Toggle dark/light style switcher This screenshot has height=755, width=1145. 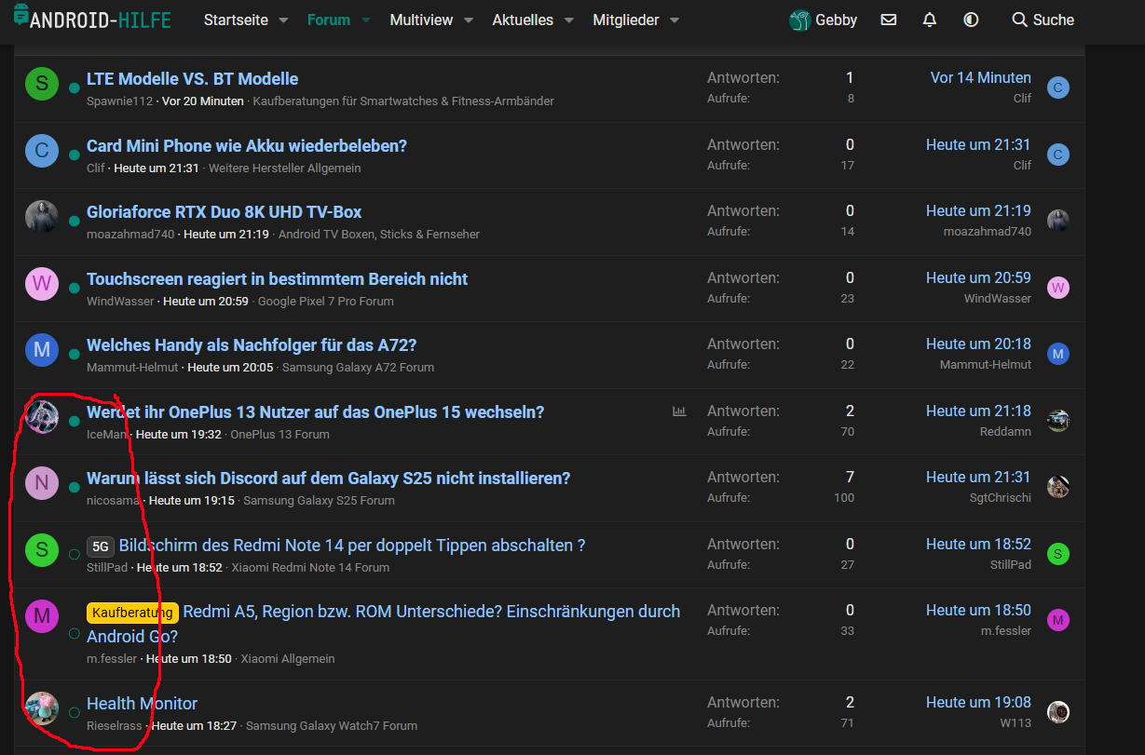(x=971, y=20)
